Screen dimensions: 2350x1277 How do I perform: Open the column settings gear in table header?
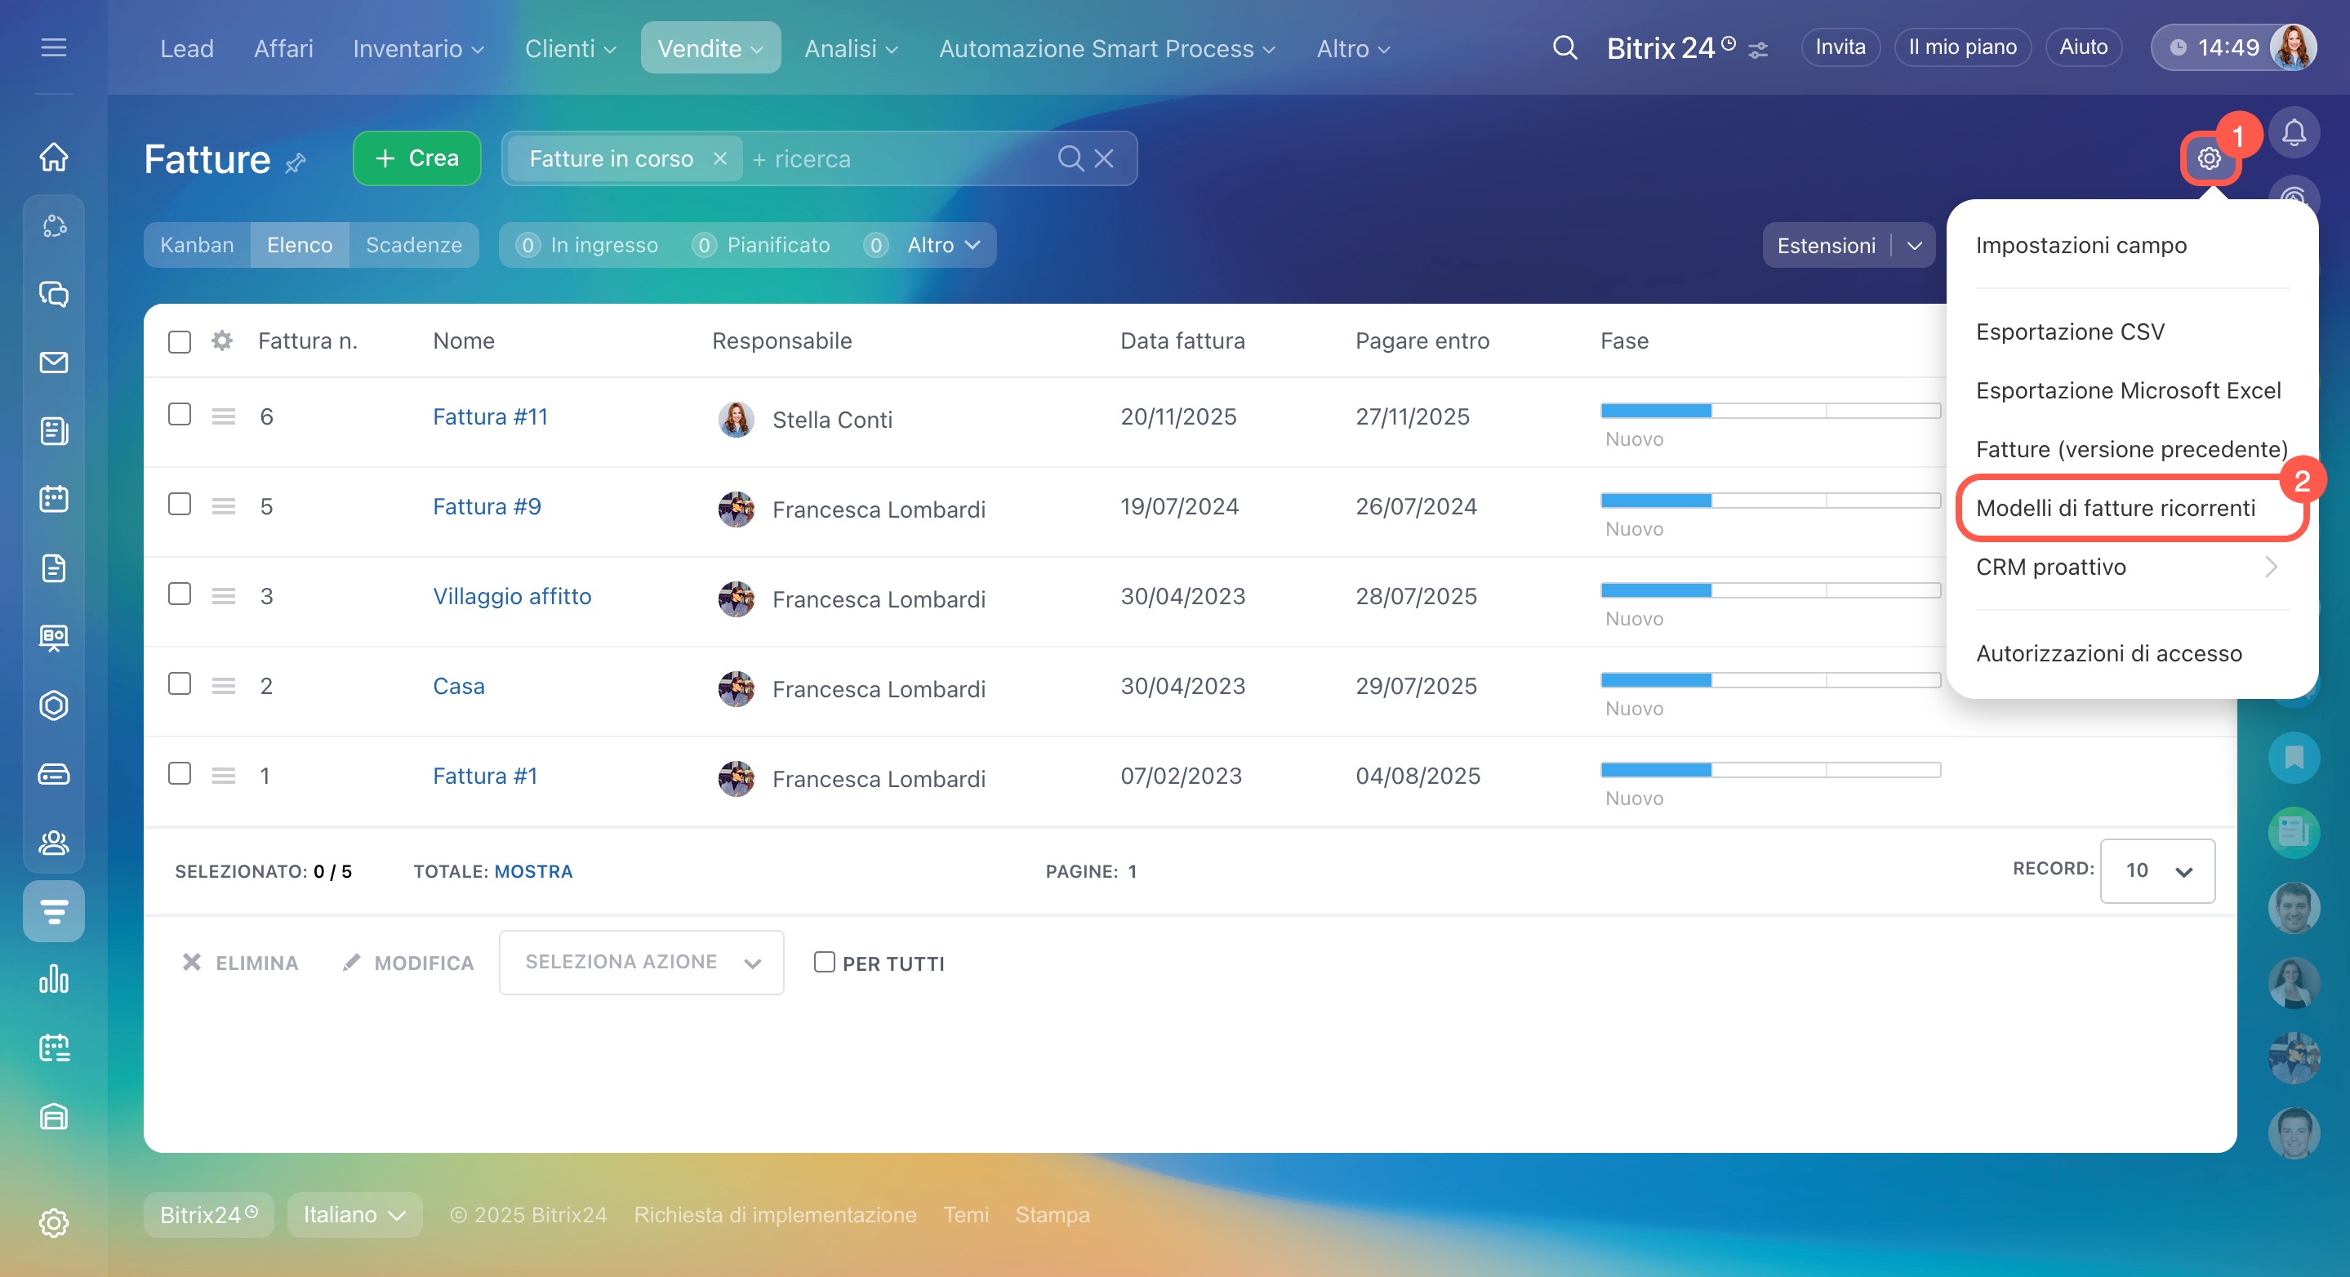pos(221,341)
